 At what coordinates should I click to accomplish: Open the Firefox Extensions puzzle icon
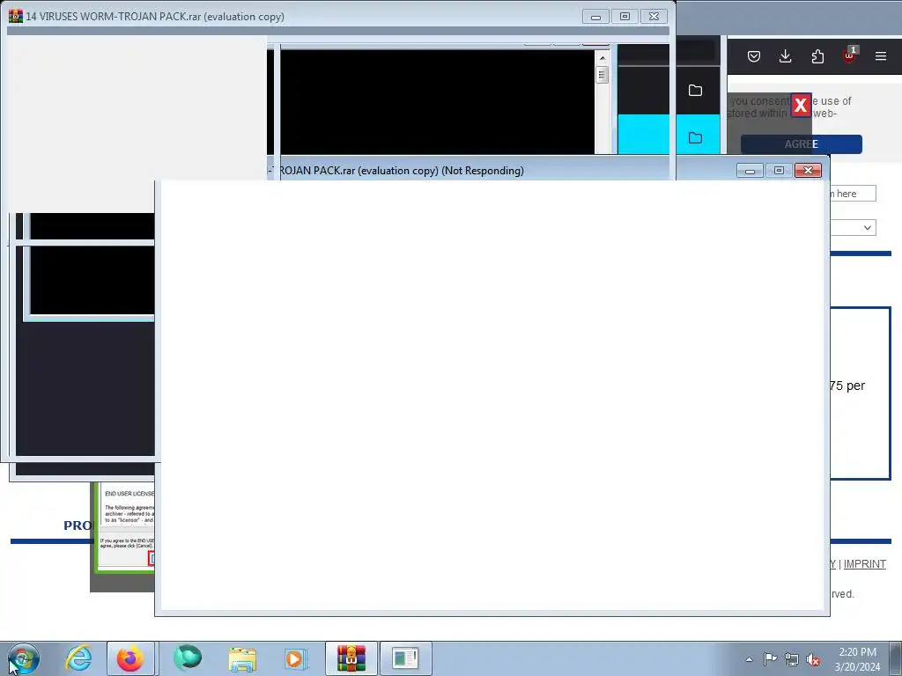point(817,56)
